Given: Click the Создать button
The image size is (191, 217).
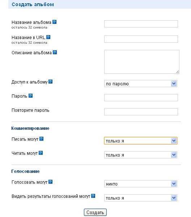Looking at the screenshot, I should click(x=95, y=212).
